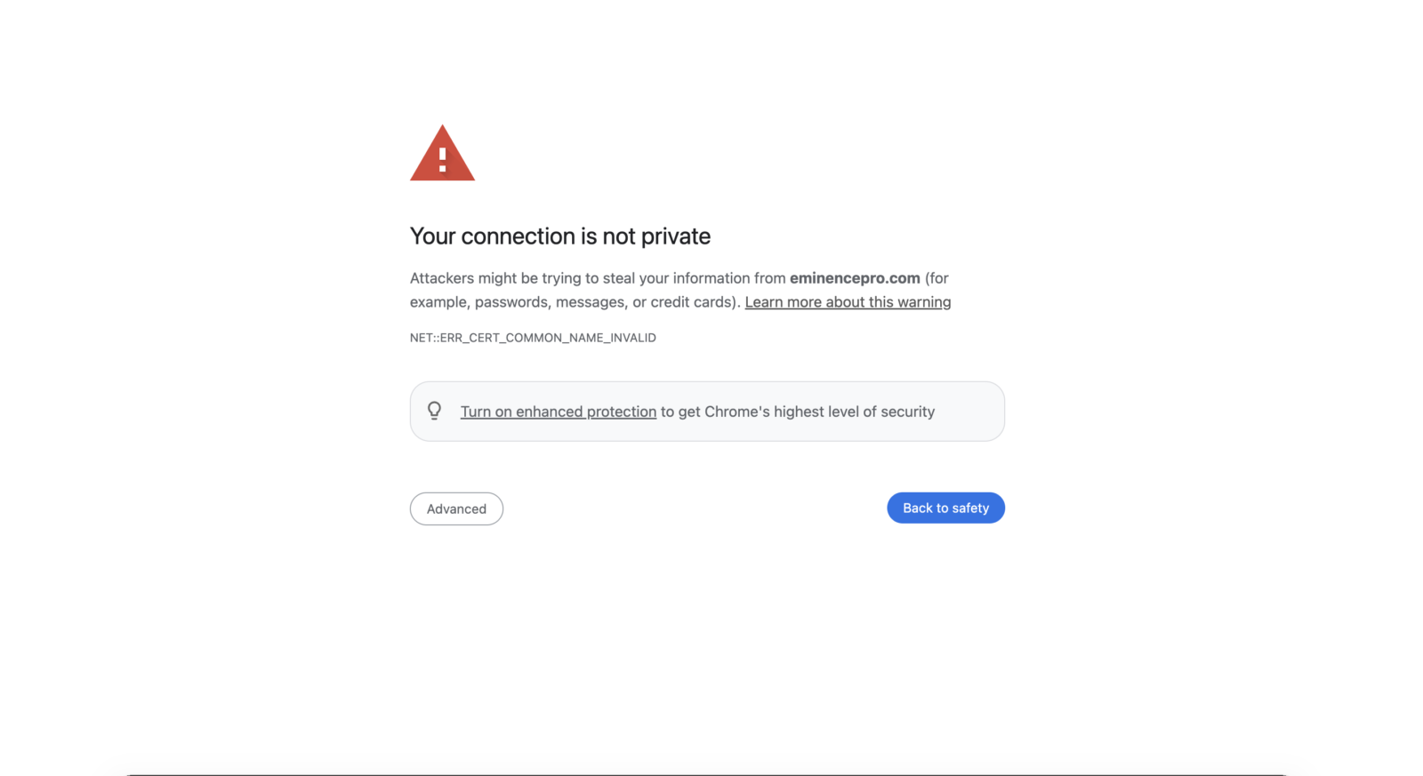Image resolution: width=1423 pixels, height=776 pixels.
Task: Click the word 'passwords' in the warning
Action: point(511,302)
